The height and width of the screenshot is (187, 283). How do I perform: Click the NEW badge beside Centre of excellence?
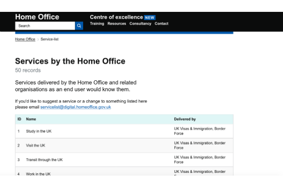pyautogui.click(x=150, y=17)
